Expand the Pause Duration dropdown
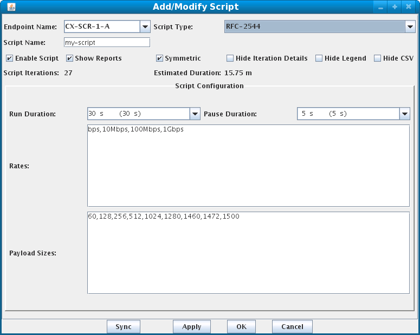Viewport: 420px width, 335px height. pyautogui.click(x=405, y=114)
